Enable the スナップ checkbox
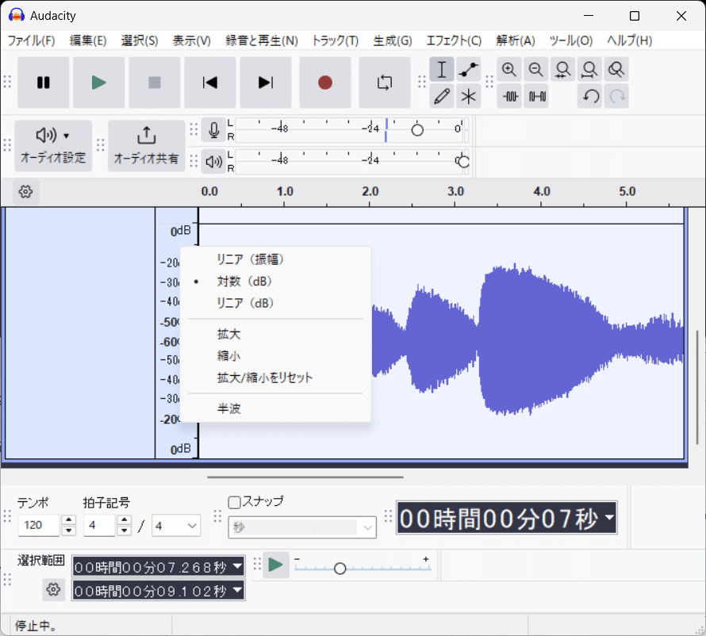706x636 pixels. point(234,502)
